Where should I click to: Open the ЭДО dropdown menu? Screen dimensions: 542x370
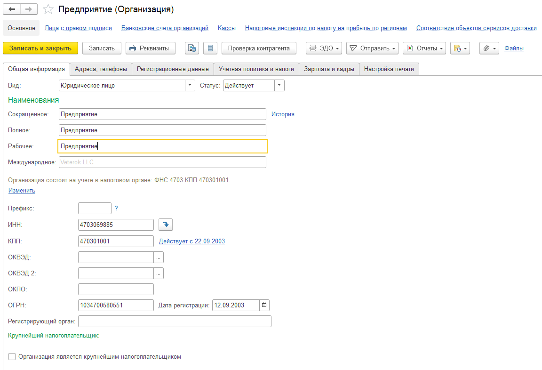click(x=324, y=48)
